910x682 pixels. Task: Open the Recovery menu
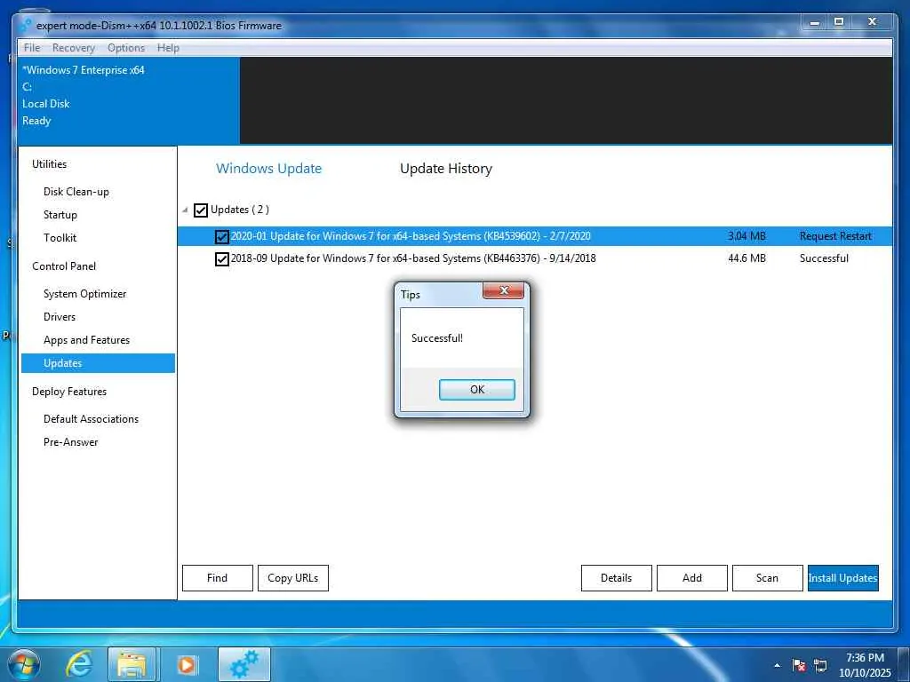click(74, 48)
